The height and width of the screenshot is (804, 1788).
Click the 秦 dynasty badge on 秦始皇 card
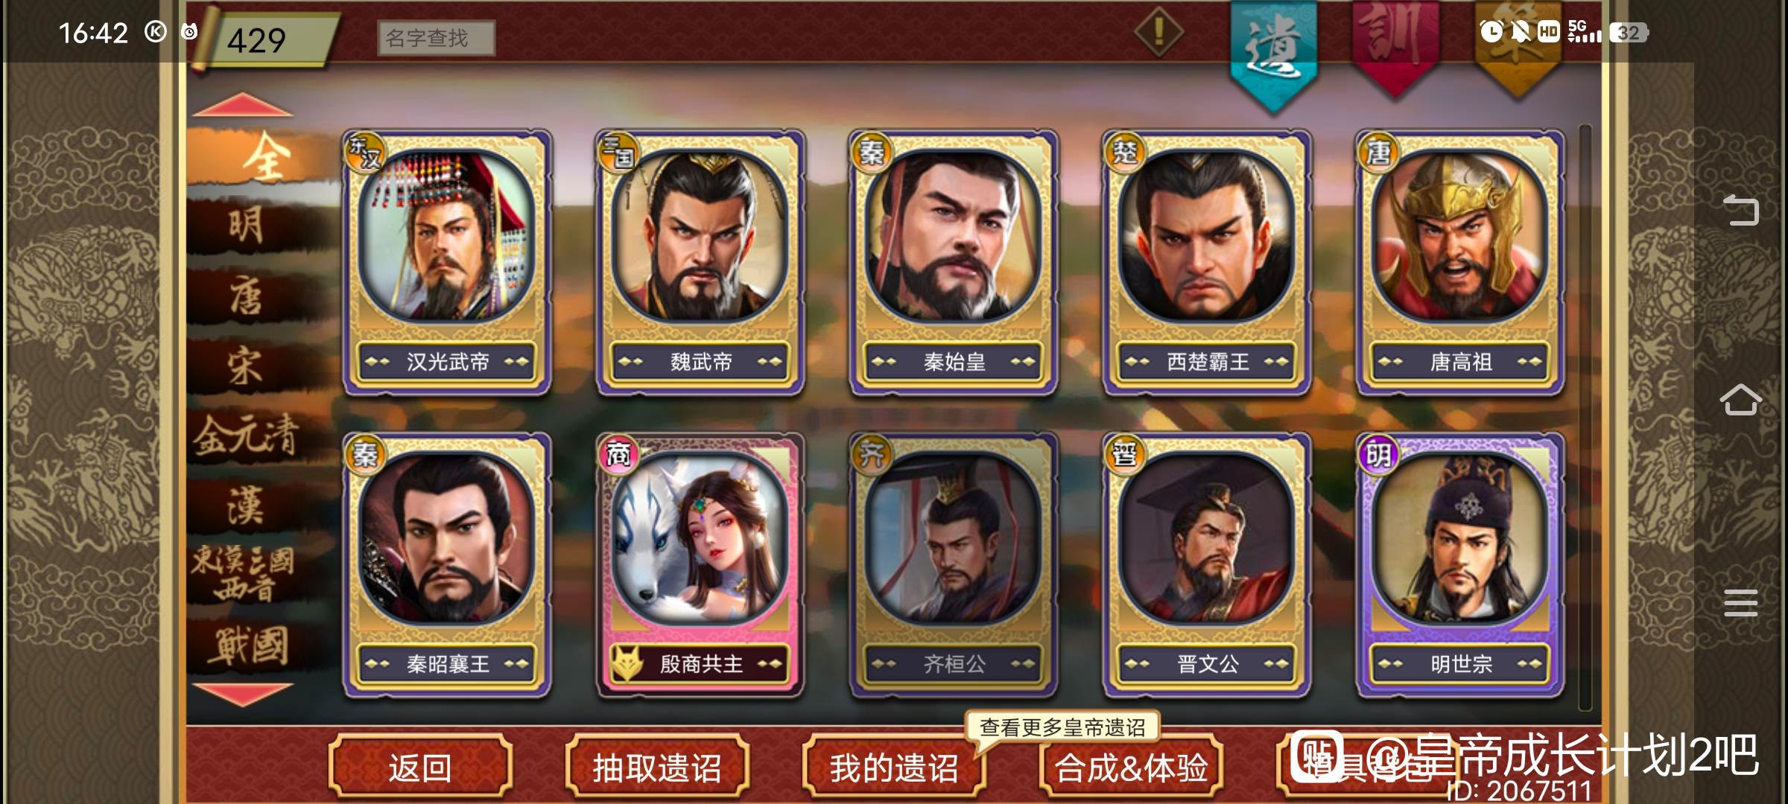[x=872, y=153]
